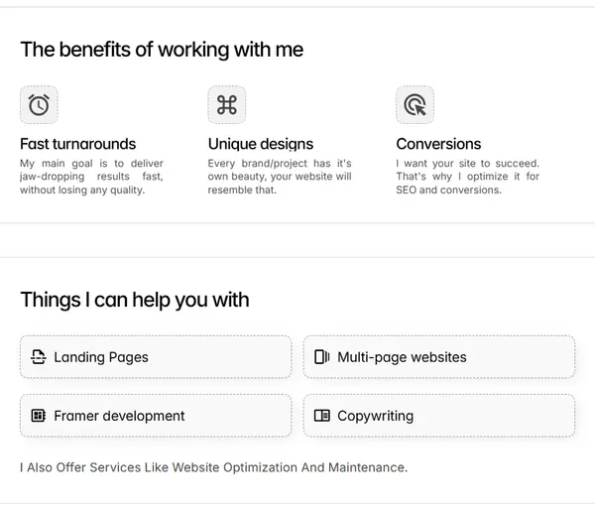Click the Fast turnarounds heading
Screen dimensions: 595x509
pyautogui.click(x=77, y=144)
